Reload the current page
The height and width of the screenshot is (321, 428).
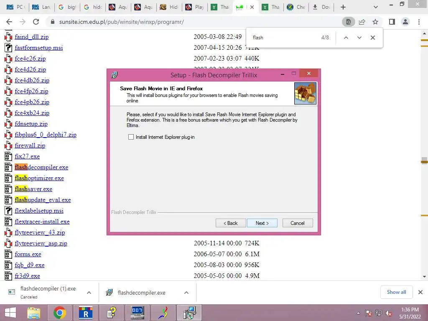tap(36, 22)
